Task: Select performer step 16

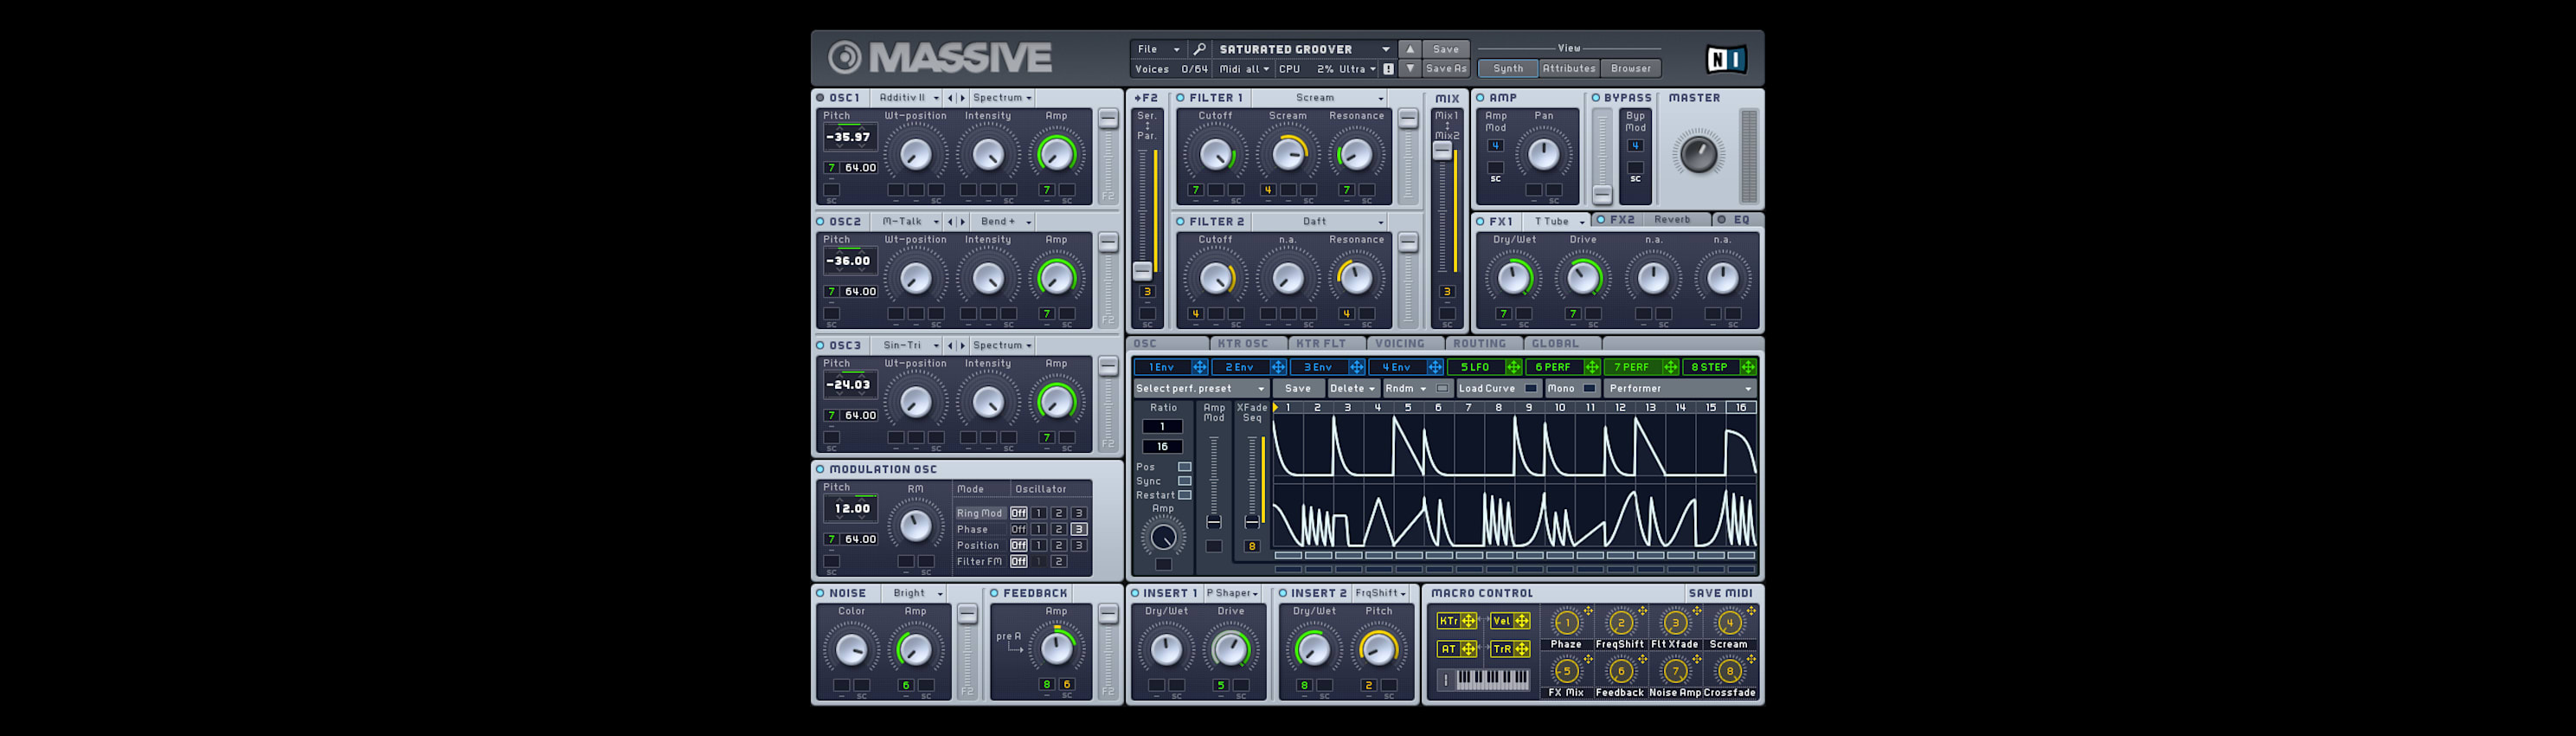Action: coord(1741,408)
